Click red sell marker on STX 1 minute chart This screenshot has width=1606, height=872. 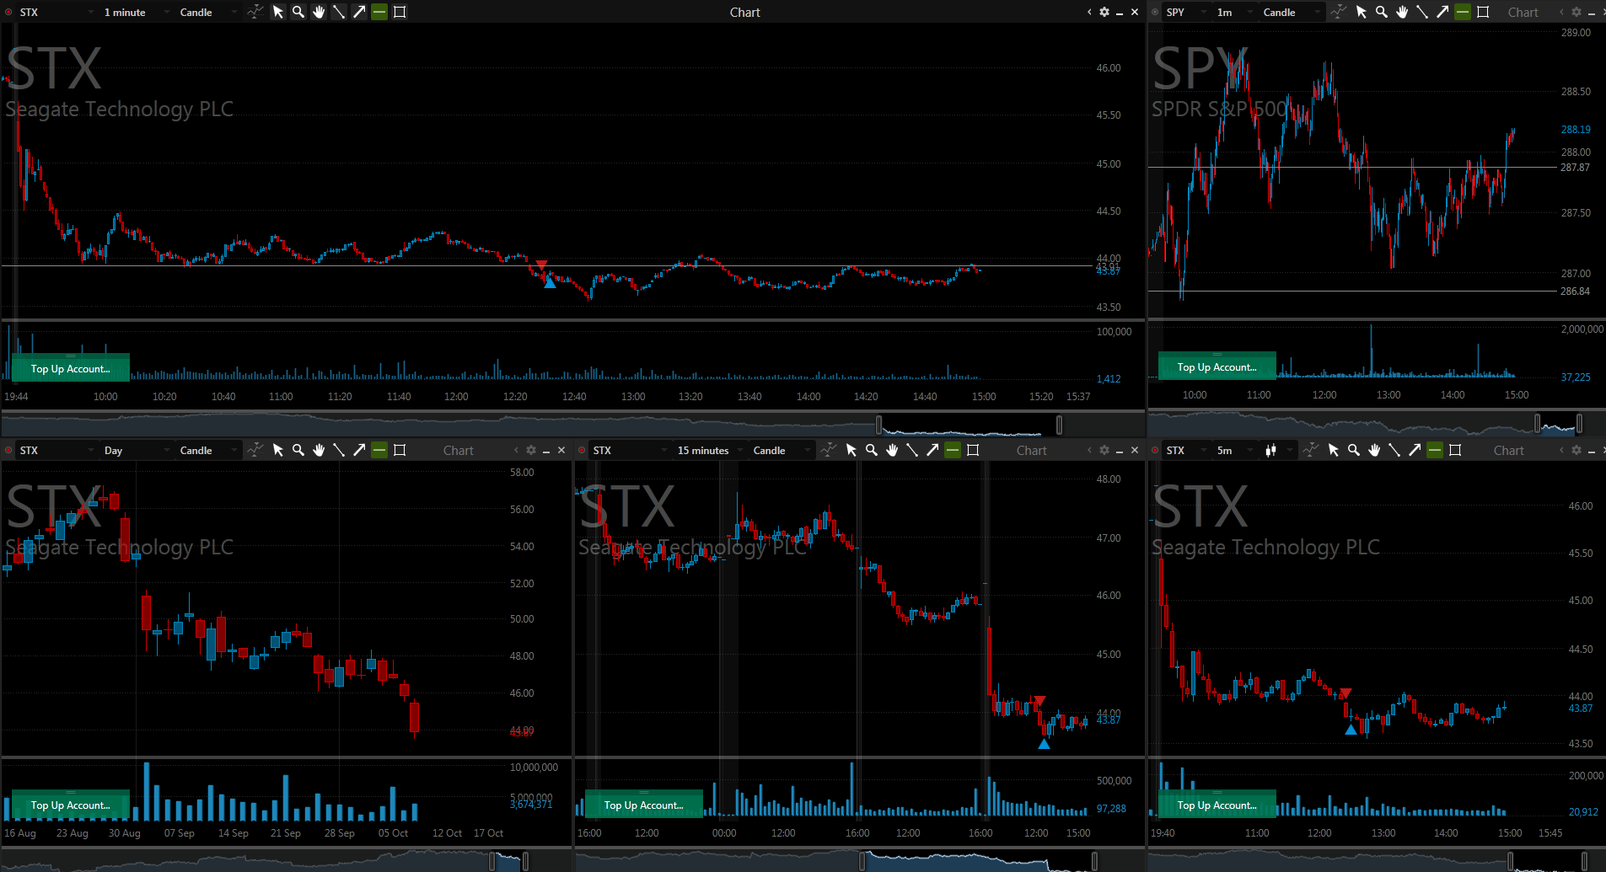point(542,265)
